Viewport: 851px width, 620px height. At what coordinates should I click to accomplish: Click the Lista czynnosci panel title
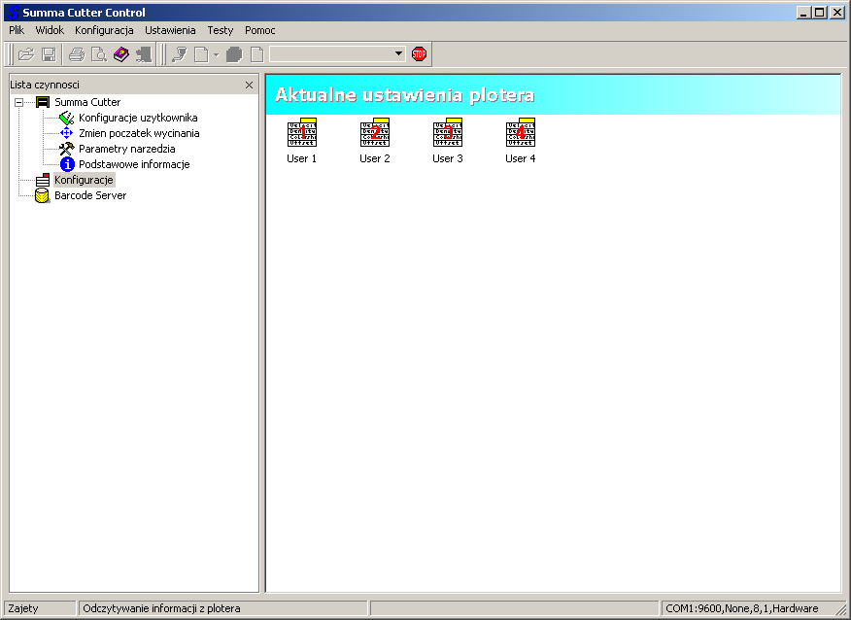click(45, 85)
